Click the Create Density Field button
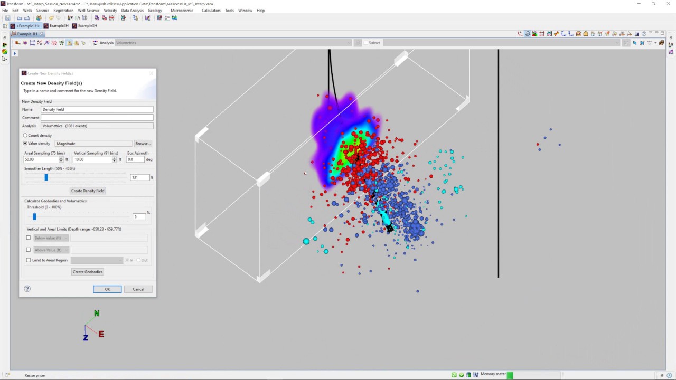This screenshot has height=380, width=676. click(x=88, y=191)
